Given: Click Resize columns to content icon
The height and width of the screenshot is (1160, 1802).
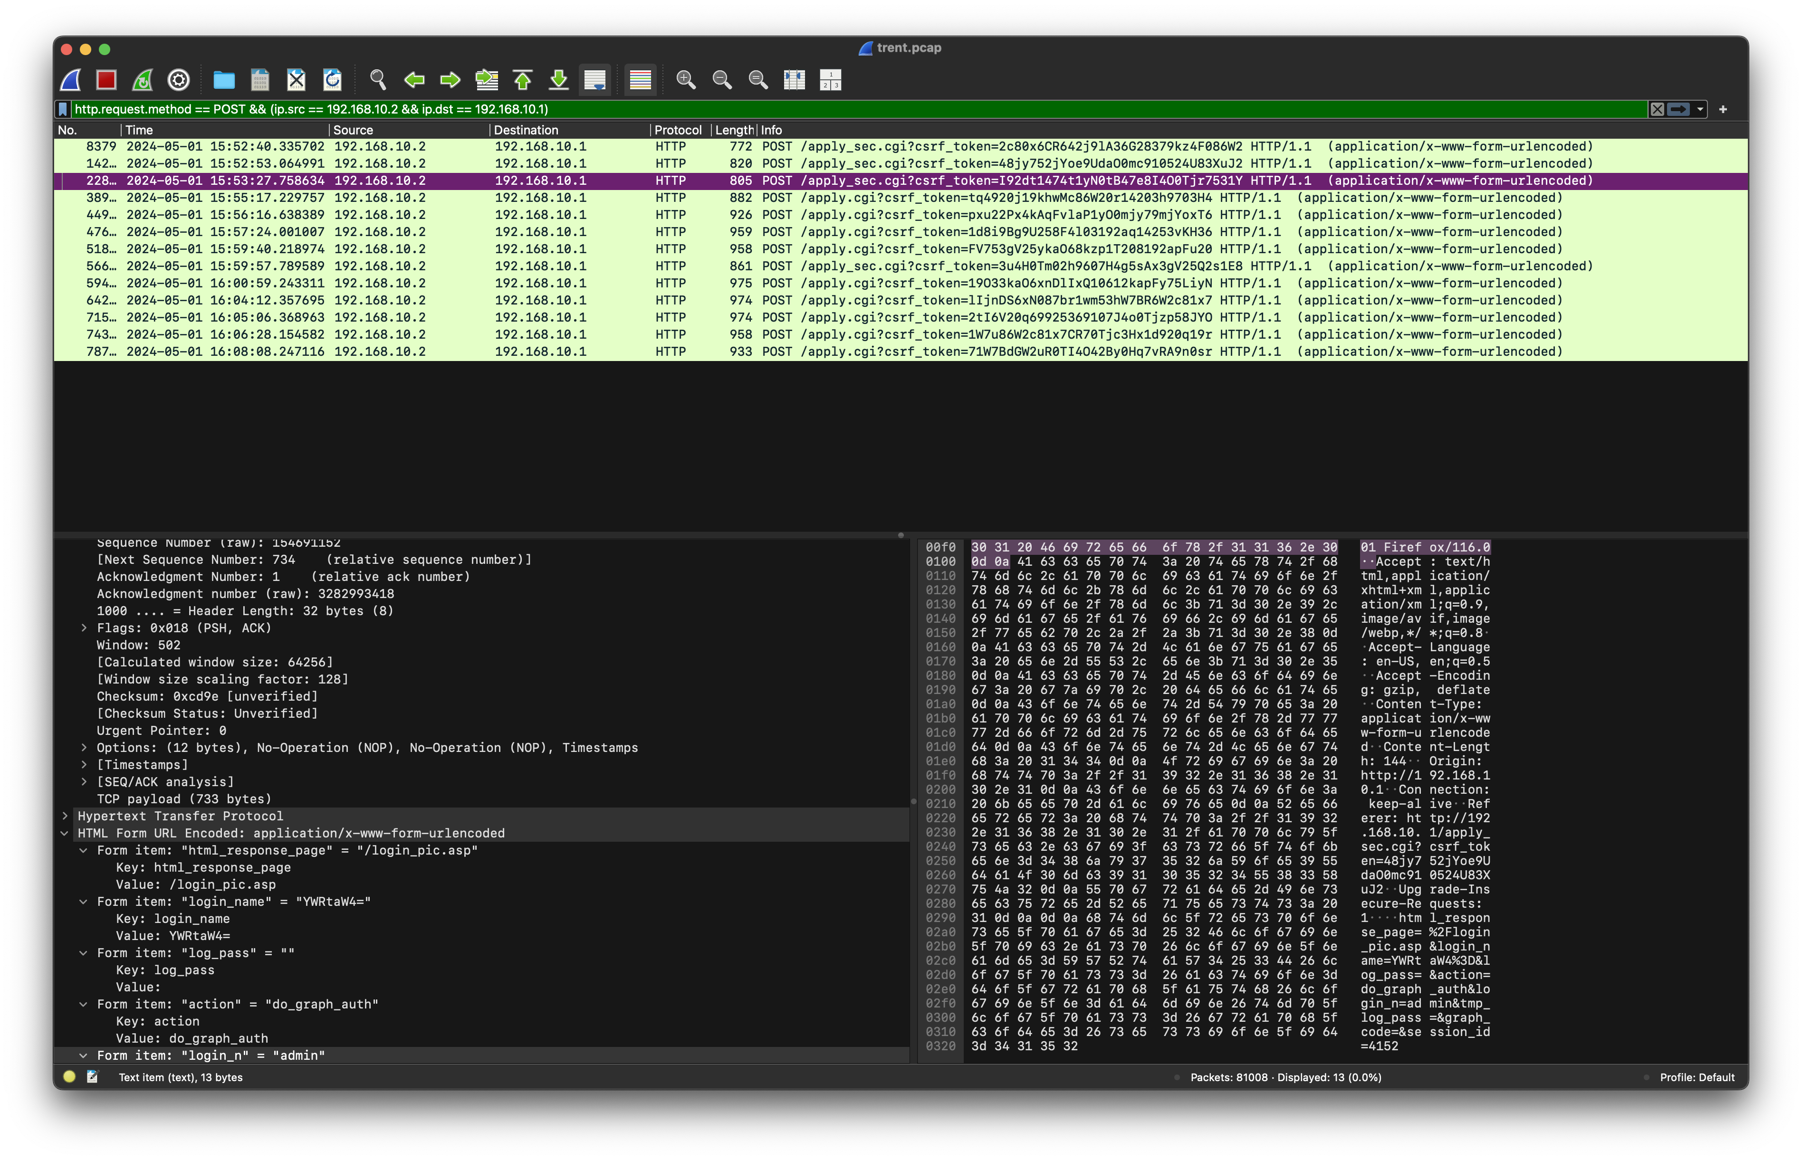Looking at the screenshot, I should point(794,80).
